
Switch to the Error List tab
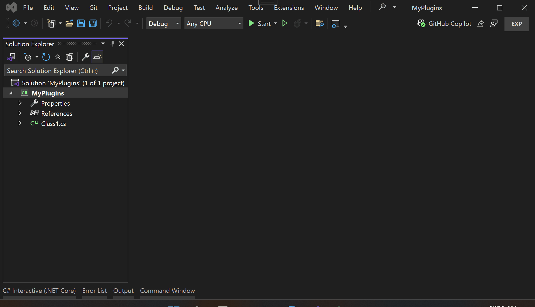(94, 290)
